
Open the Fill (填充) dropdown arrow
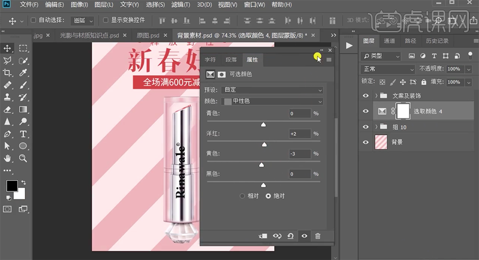click(469, 82)
